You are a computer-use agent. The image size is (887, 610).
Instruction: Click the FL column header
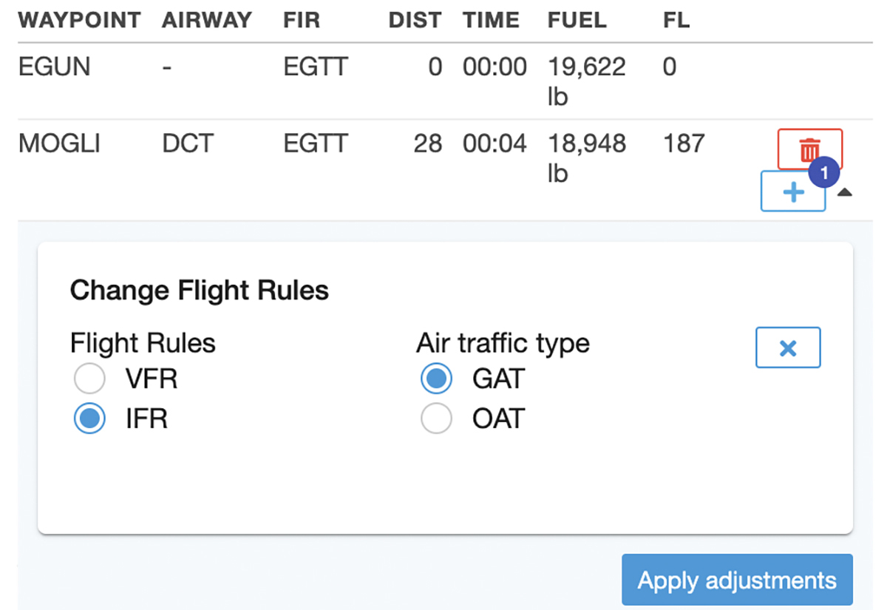coord(676,21)
